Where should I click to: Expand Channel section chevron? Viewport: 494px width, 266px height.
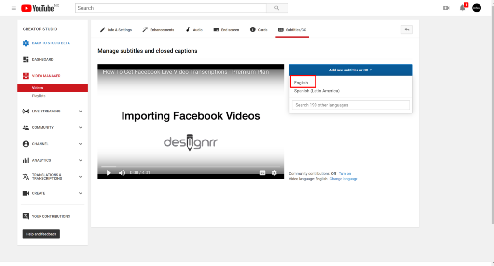81,144
